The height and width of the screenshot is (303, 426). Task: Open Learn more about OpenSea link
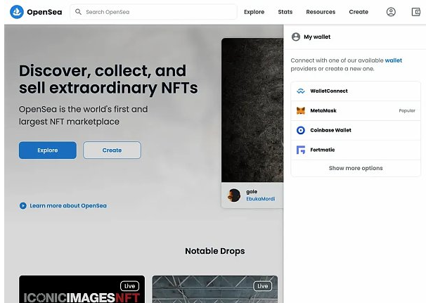(68, 206)
